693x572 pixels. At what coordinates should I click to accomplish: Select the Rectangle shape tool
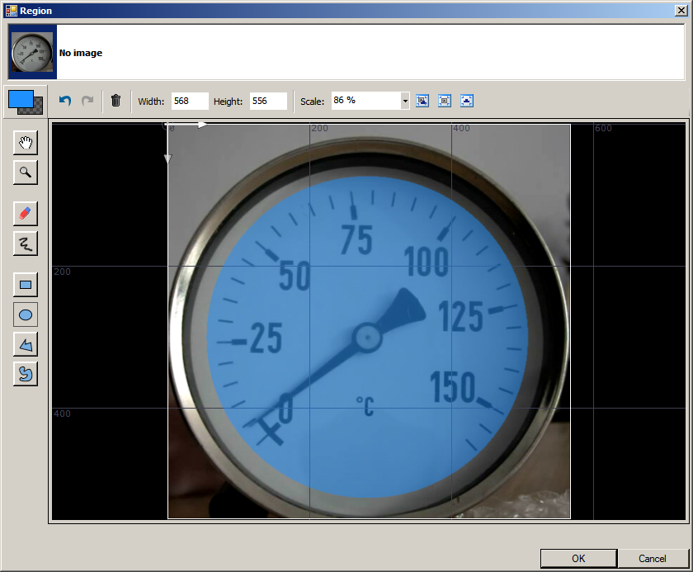pyautogui.click(x=26, y=286)
